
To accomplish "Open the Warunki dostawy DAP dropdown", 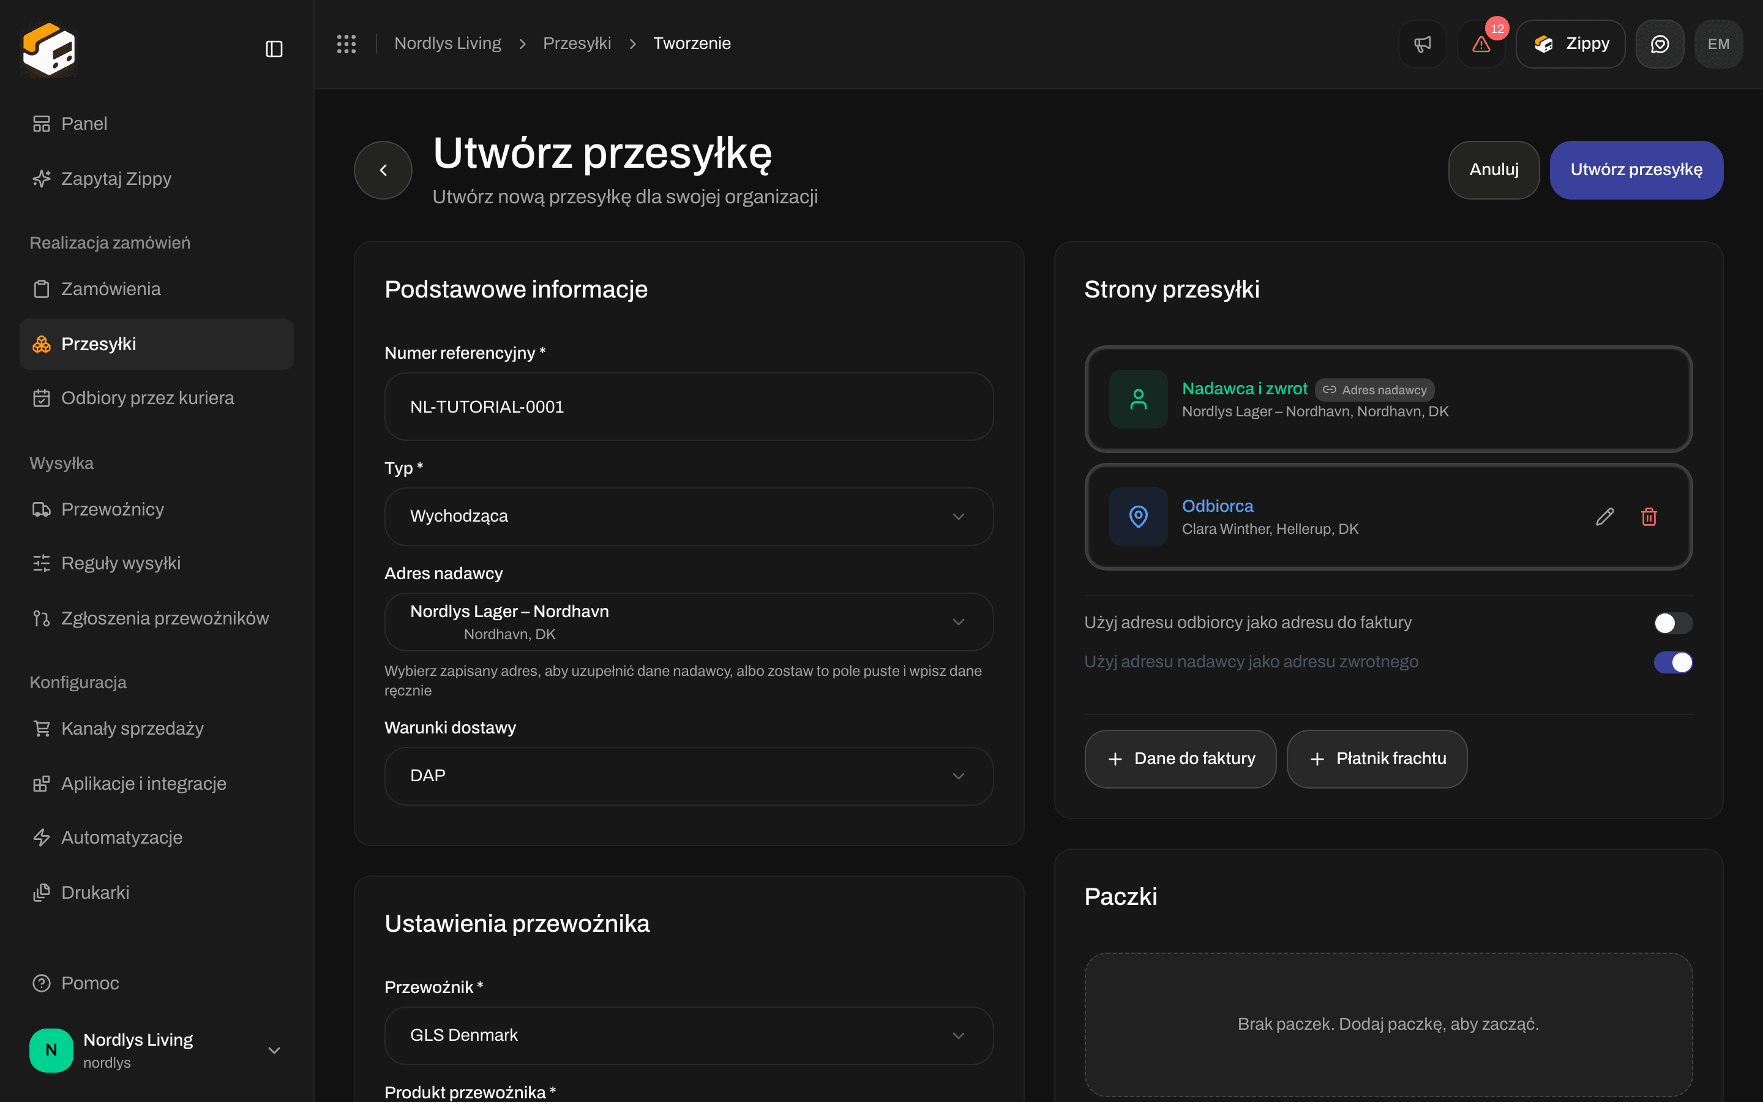I will [689, 776].
